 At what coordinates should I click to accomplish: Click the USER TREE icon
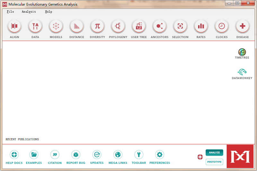click(139, 26)
